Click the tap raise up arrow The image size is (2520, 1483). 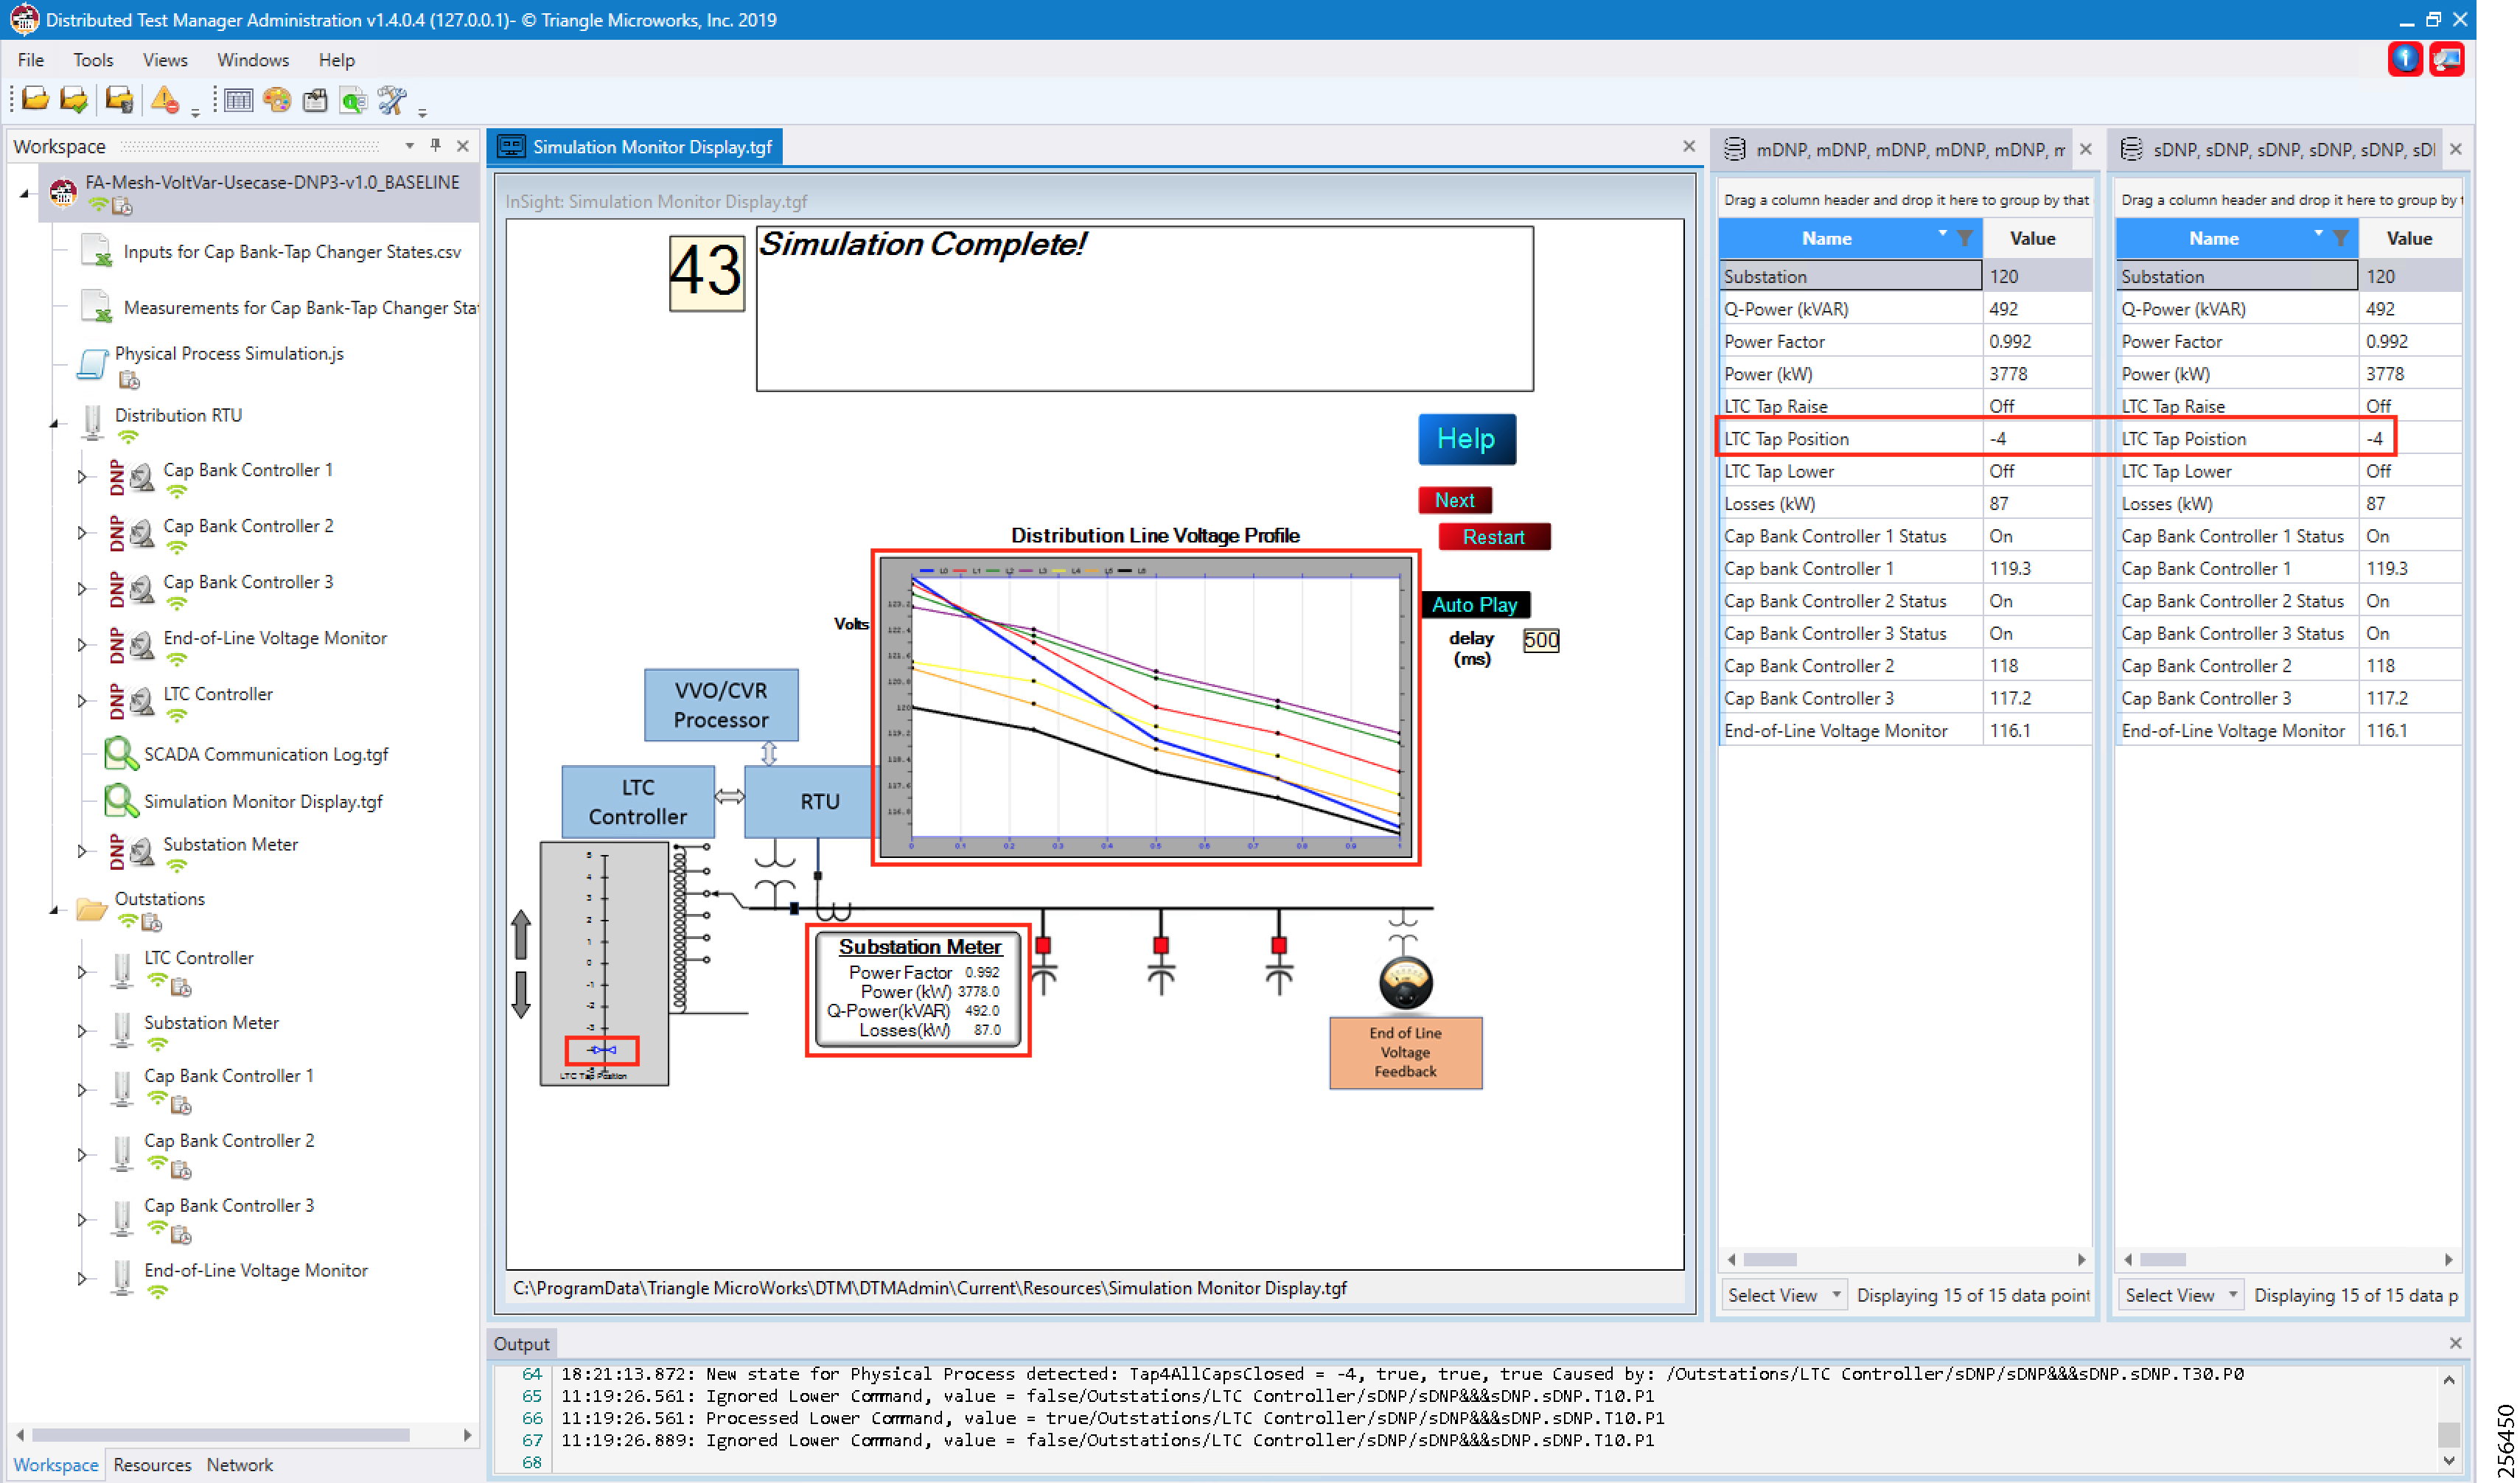tap(521, 934)
